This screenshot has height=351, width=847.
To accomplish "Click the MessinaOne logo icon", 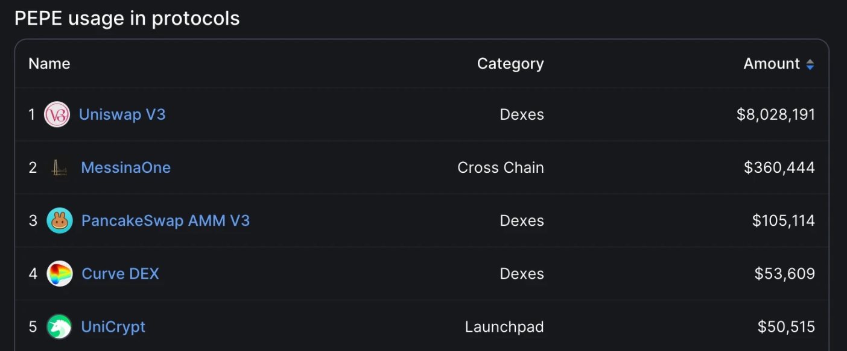I will (59, 167).
